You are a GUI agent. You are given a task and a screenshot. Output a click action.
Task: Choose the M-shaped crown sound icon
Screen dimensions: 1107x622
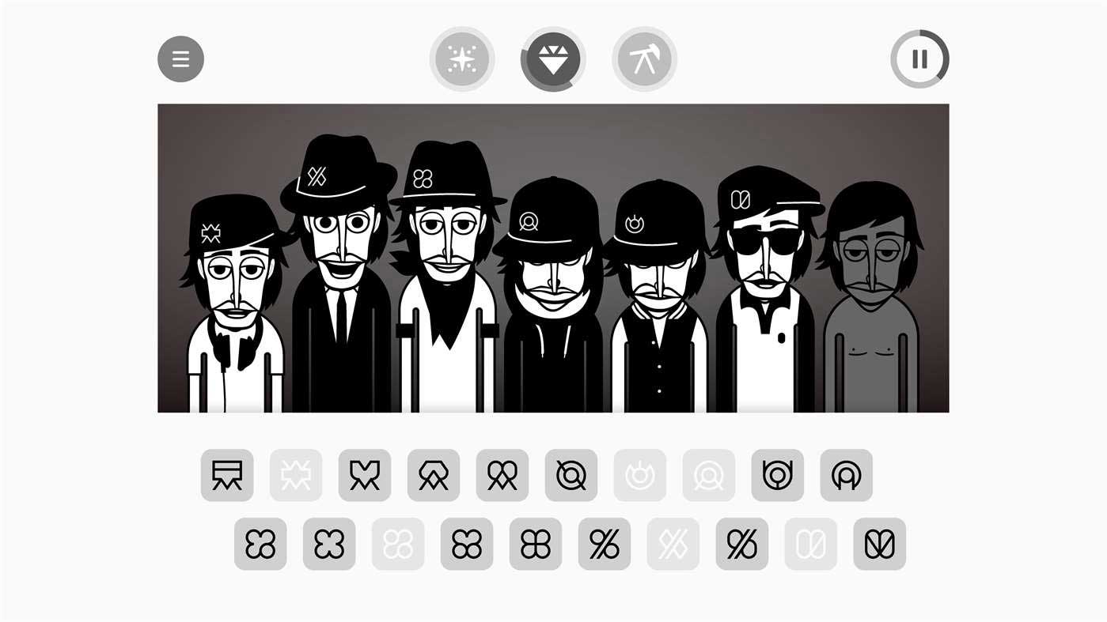365,475
